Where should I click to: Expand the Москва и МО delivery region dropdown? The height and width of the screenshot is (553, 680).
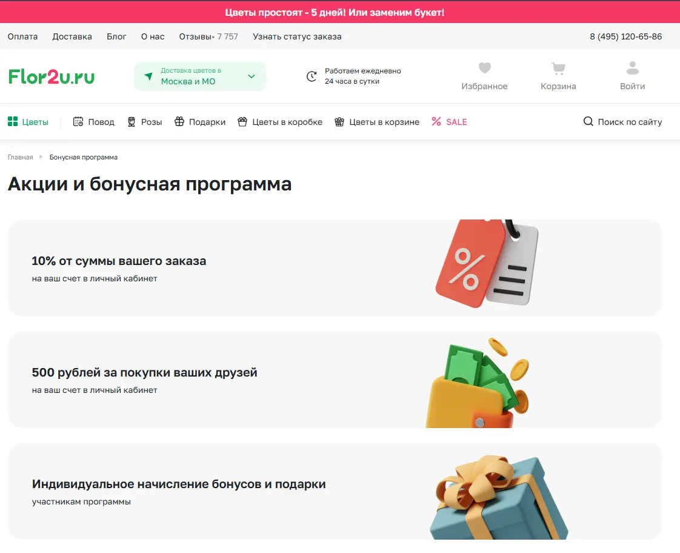200,76
